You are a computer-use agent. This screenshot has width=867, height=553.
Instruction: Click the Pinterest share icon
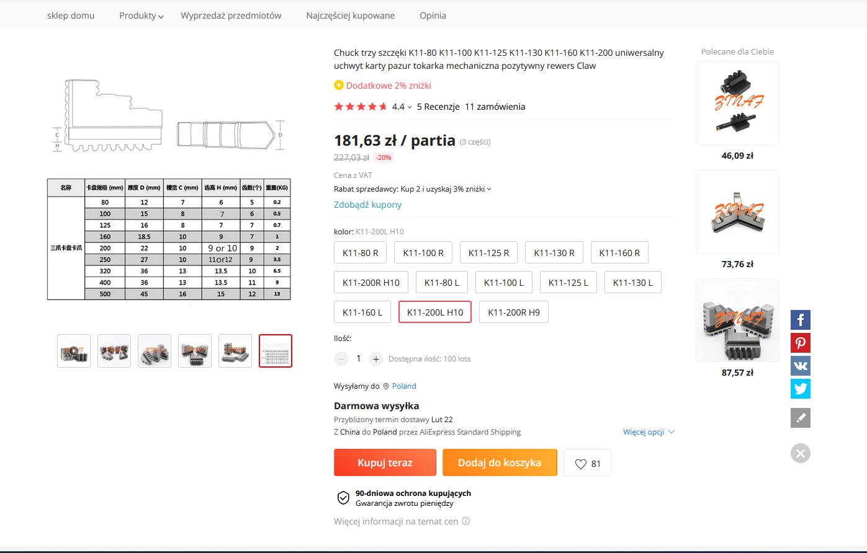coord(800,343)
